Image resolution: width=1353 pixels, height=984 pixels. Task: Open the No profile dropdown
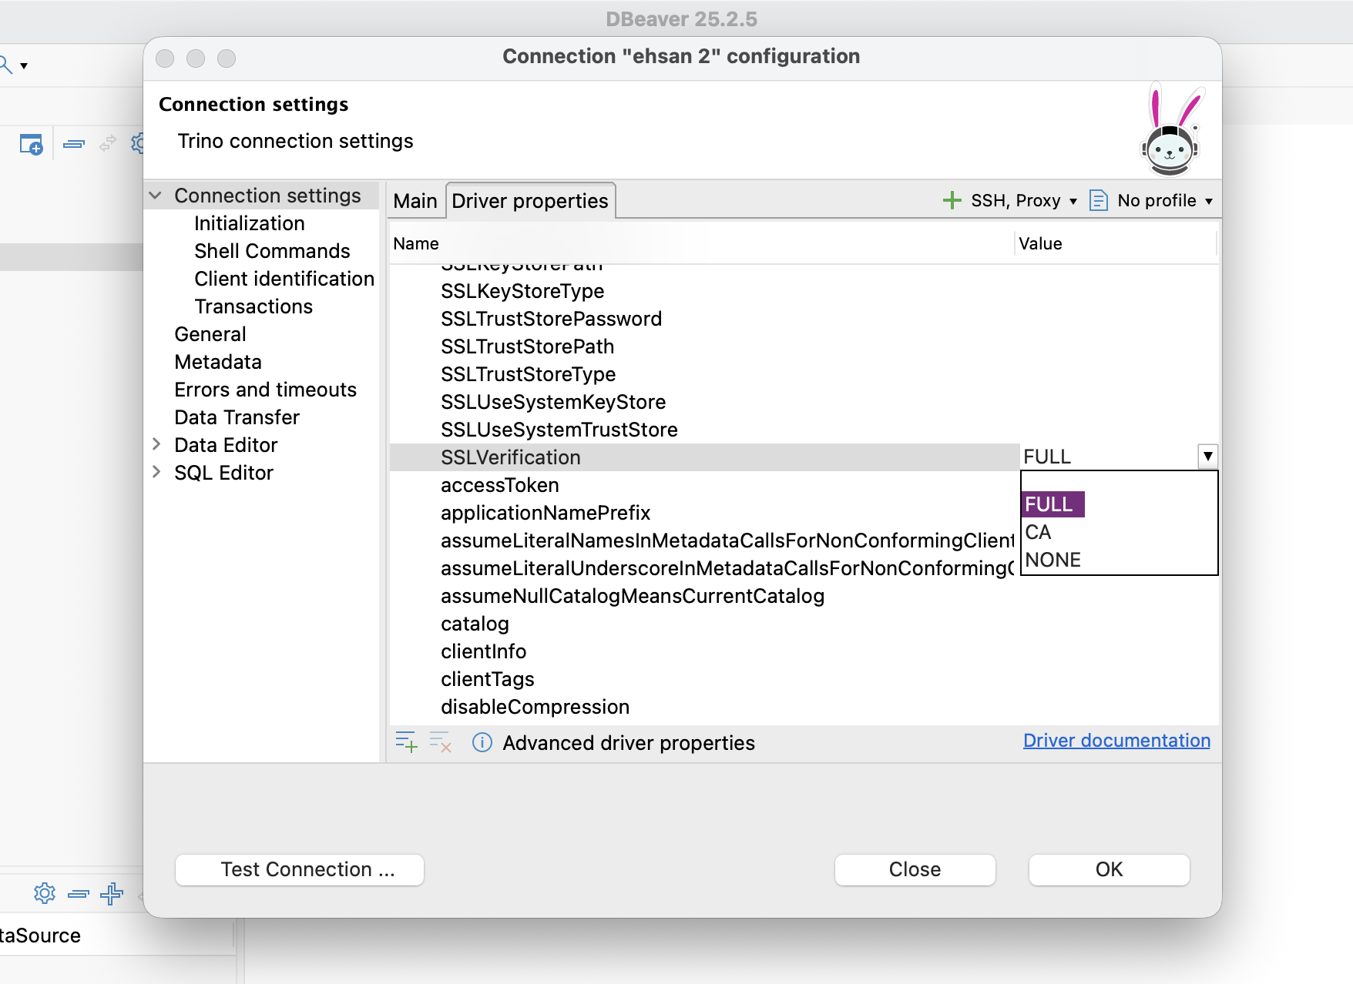click(x=1164, y=201)
